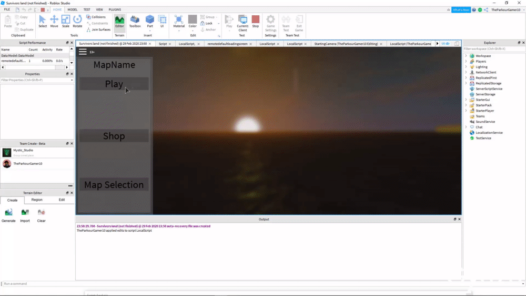Open the What's New button
The width and height of the screenshot is (526, 296).
[x=461, y=10]
